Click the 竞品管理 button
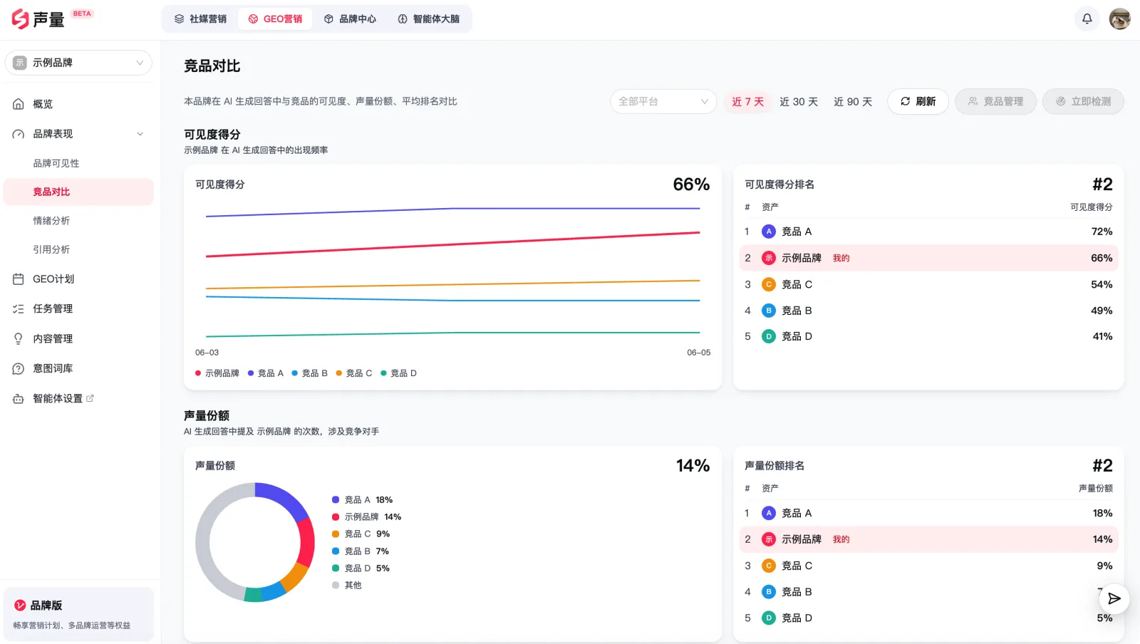This screenshot has height=644, width=1140. pos(995,102)
